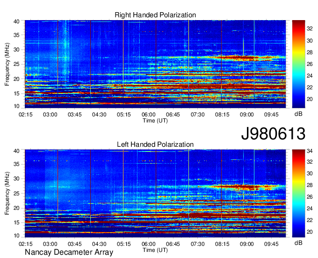Click the 03:00 tick on the lower time axis
Viewport: 318px width, 258px height.
(50, 244)
